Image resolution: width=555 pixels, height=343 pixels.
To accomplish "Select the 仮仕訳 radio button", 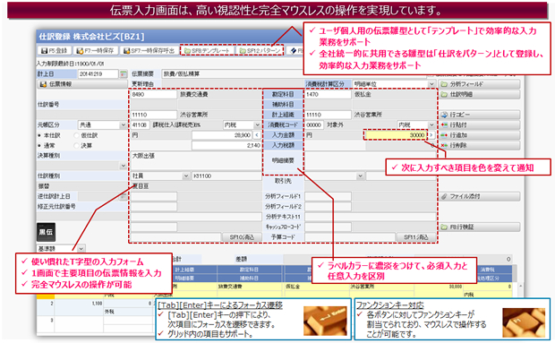I will coord(76,135).
